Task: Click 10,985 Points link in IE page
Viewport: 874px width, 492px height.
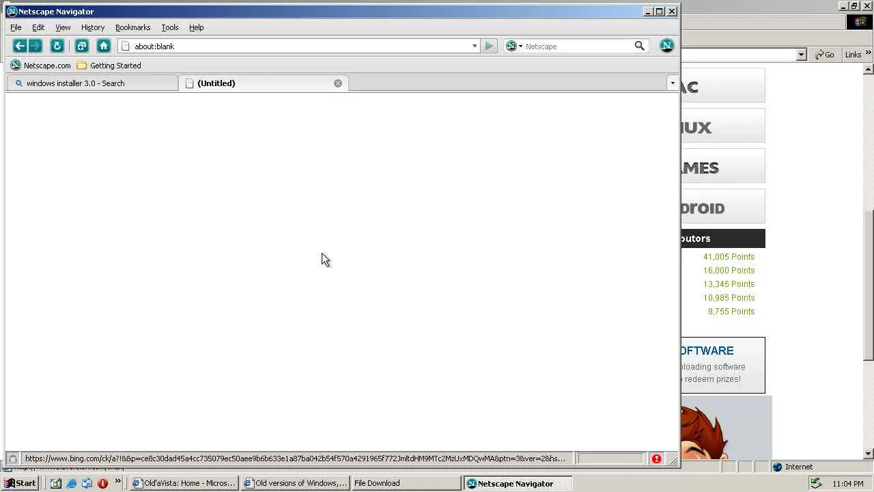Action: point(729,298)
